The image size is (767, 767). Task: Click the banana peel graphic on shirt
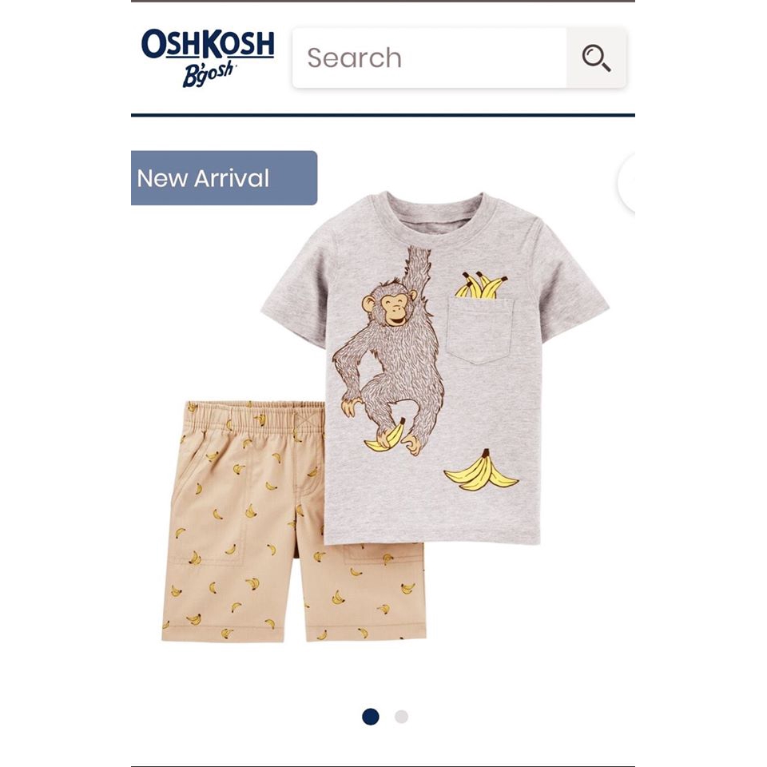pyautogui.click(x=481, y=471)
